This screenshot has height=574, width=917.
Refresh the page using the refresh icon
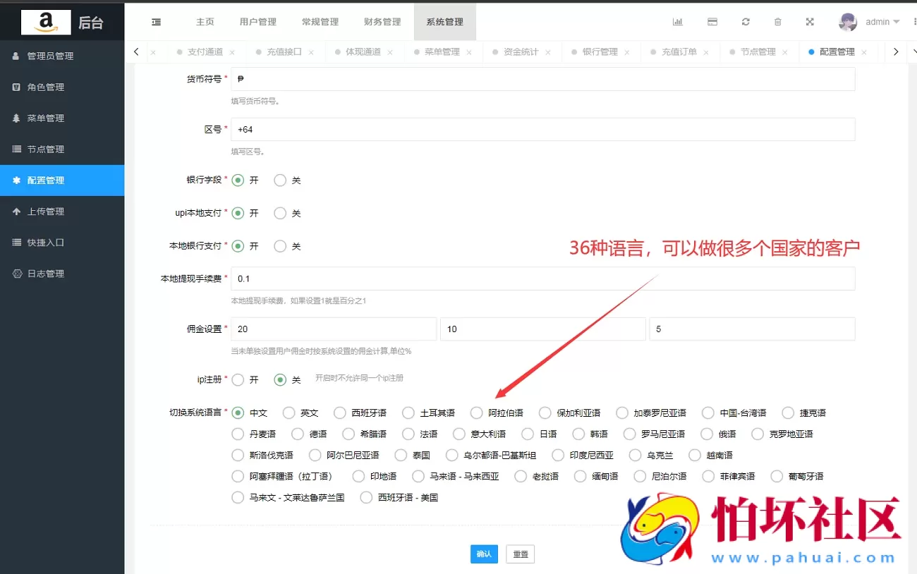[x=745, y=21]
